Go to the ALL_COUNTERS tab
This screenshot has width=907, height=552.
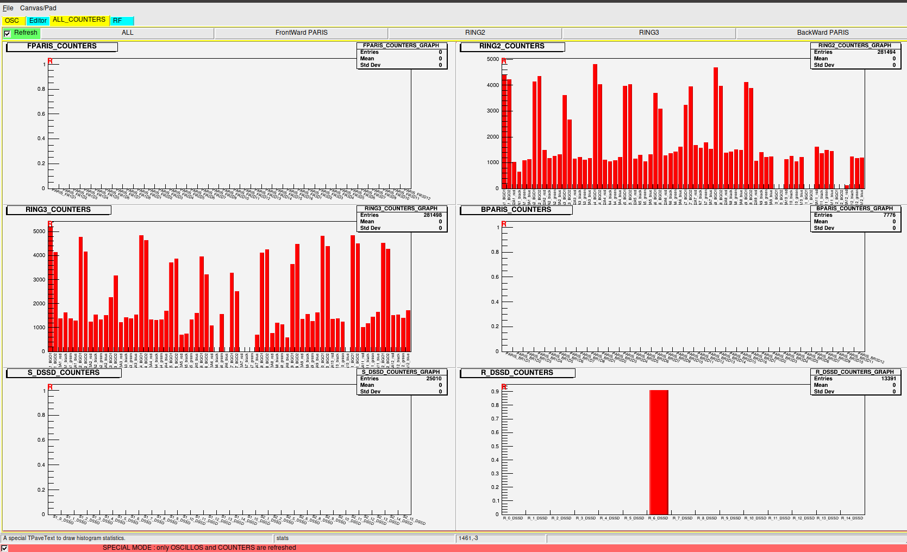pos(79,20)
